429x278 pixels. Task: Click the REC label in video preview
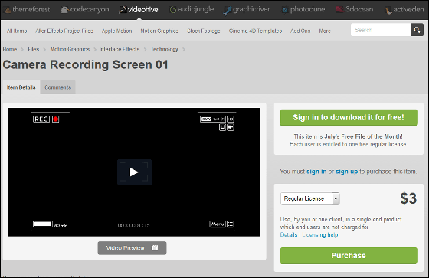click(x=41, y=119)
